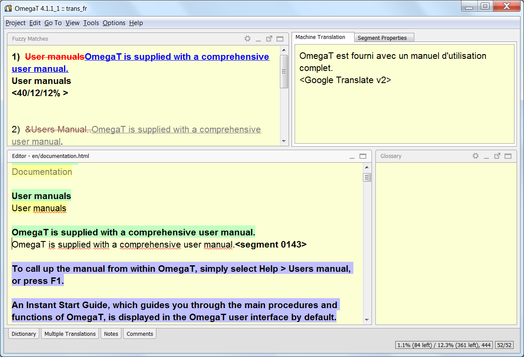This screenshot has width=524, height=357.
Task: Maximize the Editor pane
Action: [x=363, y=156]
